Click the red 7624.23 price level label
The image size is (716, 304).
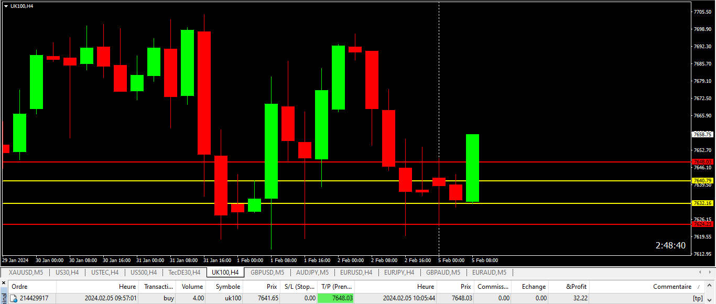pyautogui.click(x=702, y=224)
